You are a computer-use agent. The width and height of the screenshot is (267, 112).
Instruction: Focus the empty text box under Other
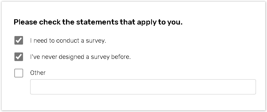pyautogui.click(x=143, y=87)
